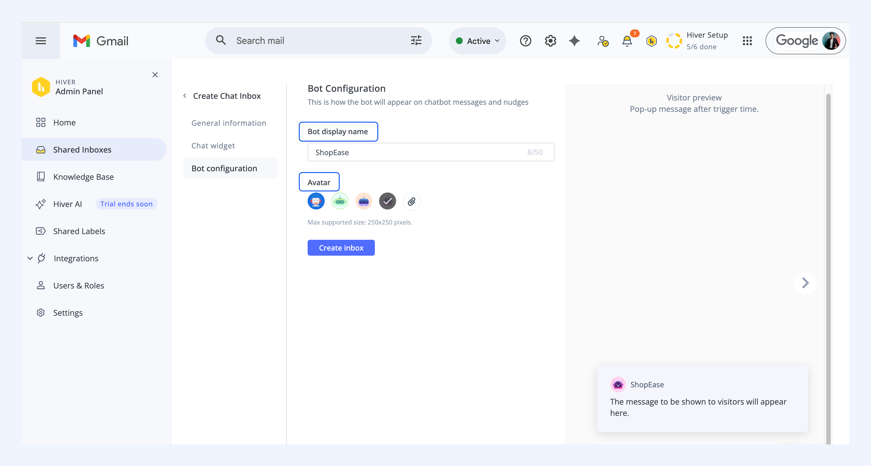Go to next visitor preview with right chevron
Screen dimensions: 871x466
coord(805,283)
